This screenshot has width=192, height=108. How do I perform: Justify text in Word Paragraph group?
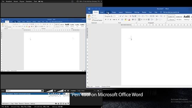(146, 19)
